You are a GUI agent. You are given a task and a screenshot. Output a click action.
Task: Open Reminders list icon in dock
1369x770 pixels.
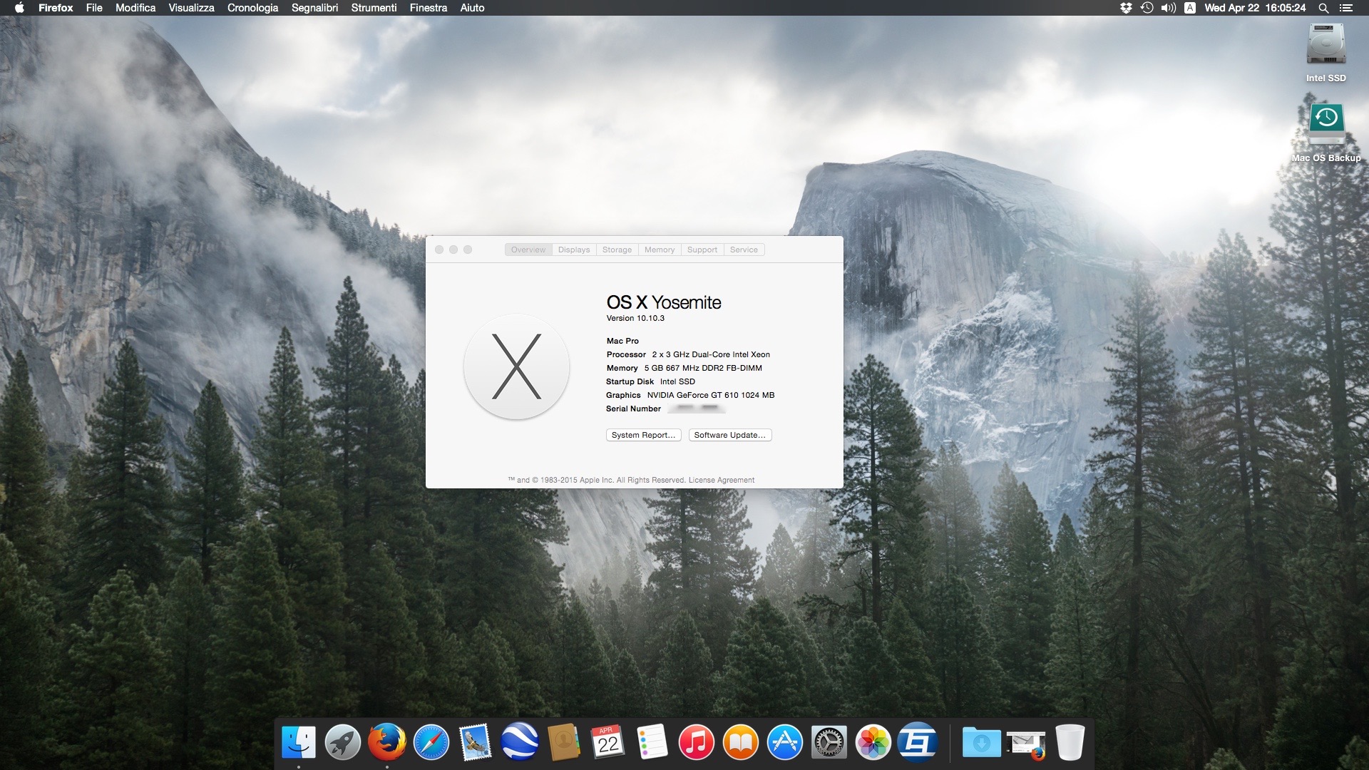pos(652,743)
